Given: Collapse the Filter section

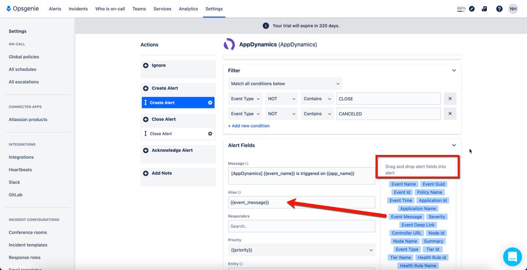Looking at the screenshot, I should coord(454,71).
